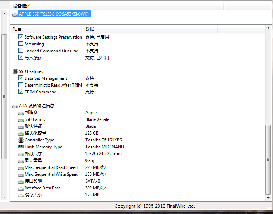Click the FinalWire copyright status bar text
Screen dimensions: 273x214
click(155, 206)
